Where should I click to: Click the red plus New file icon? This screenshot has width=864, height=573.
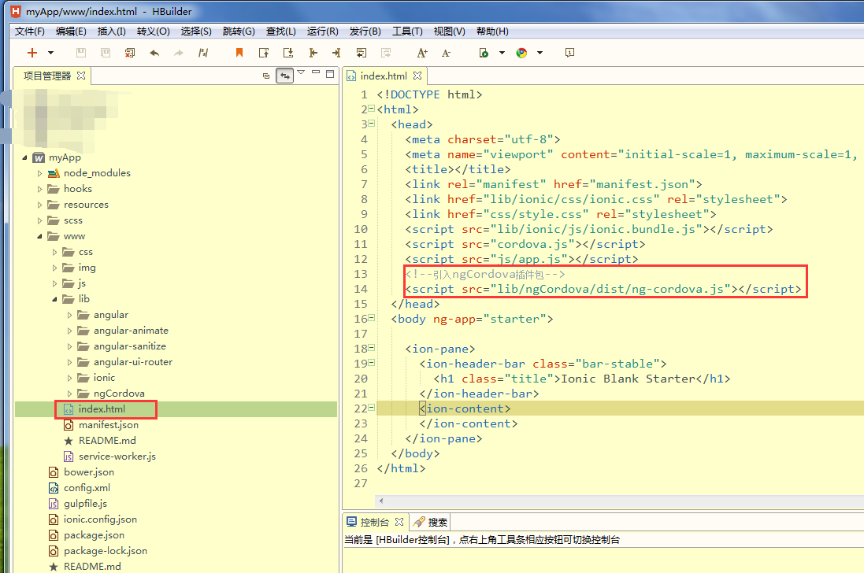pos(32,53)
